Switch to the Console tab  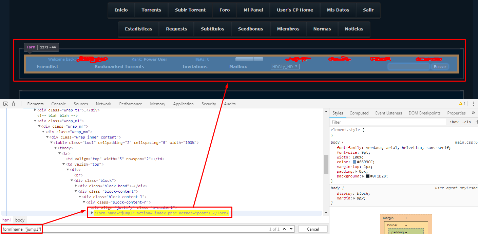pyautogui.click(x=59, y=104)
